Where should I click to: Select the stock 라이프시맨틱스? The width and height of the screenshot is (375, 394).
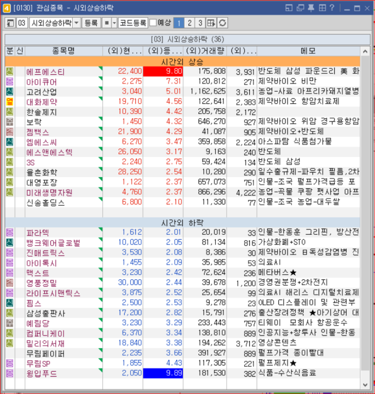[53, 293]
